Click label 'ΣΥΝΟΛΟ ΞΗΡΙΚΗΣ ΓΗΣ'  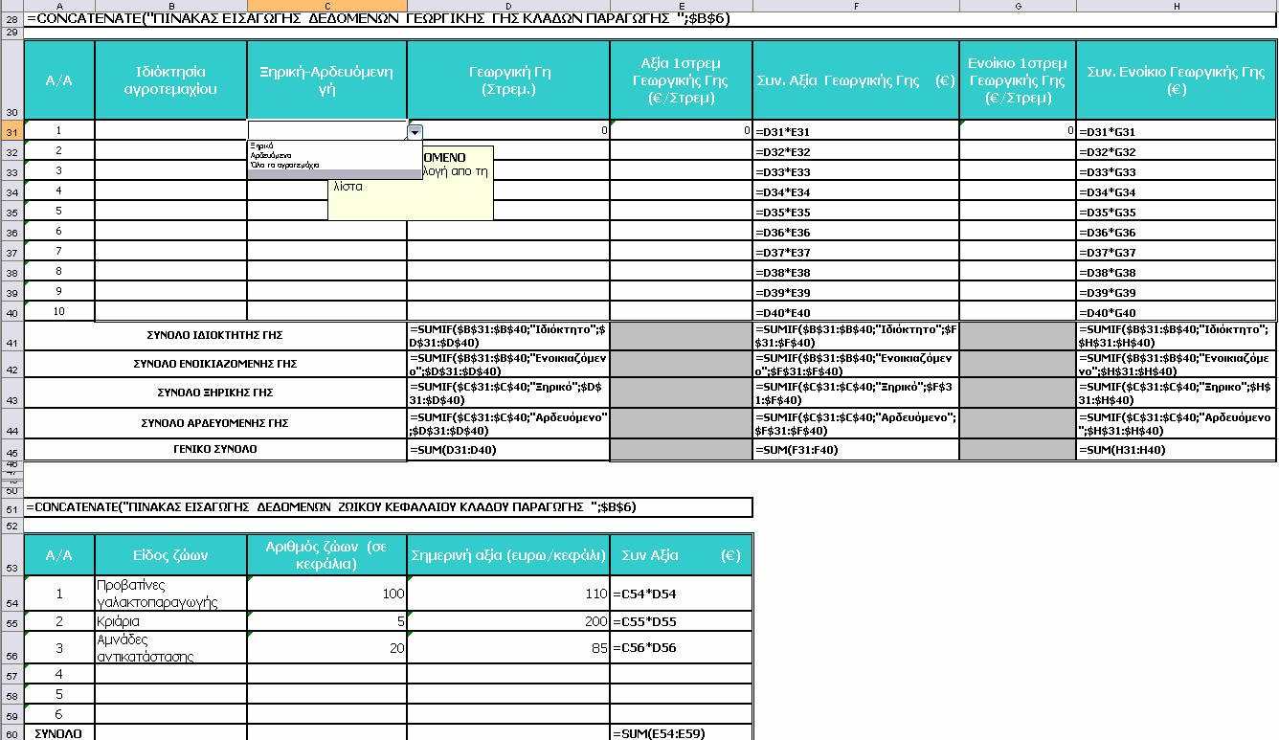(214, 392)
